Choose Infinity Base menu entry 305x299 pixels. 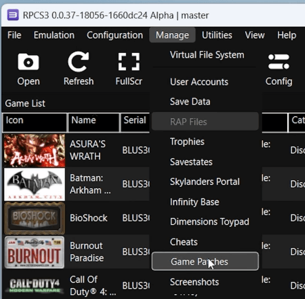(205, 202)
